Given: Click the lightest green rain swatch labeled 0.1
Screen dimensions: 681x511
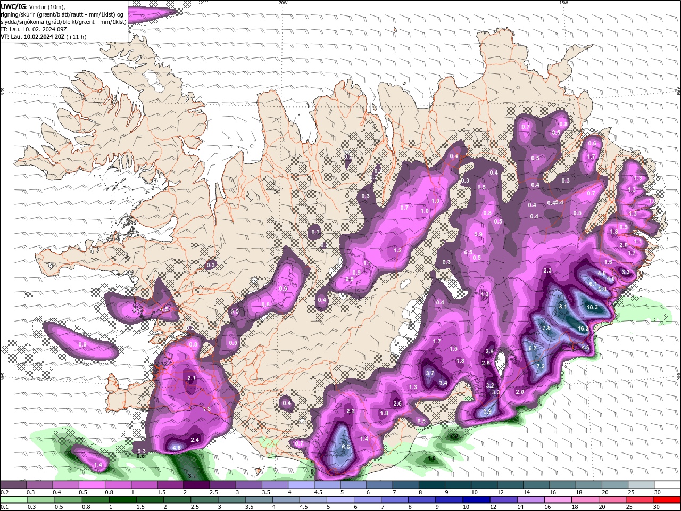Looking at the screenshot, I should point(14,500).
